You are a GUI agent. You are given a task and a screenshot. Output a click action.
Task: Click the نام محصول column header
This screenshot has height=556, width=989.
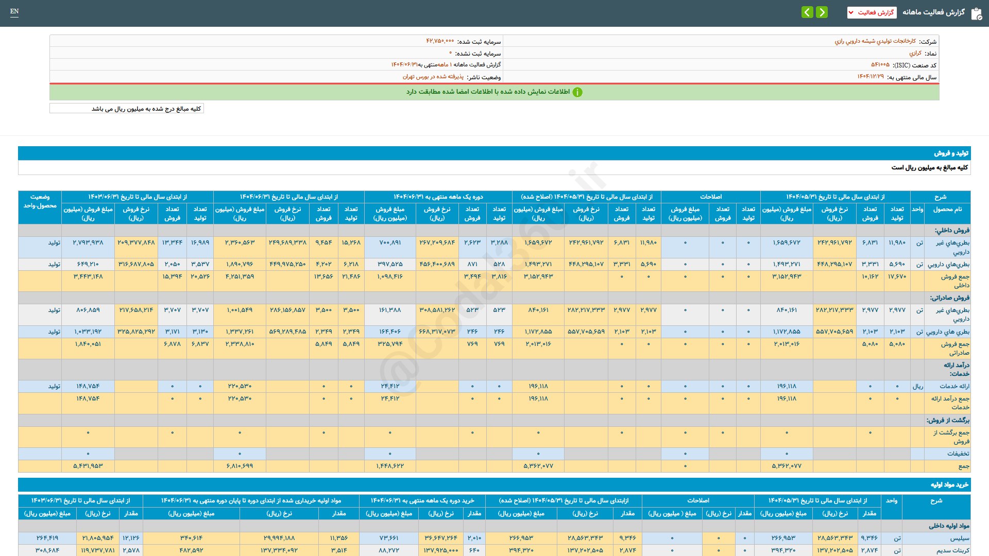click(947, 210)
